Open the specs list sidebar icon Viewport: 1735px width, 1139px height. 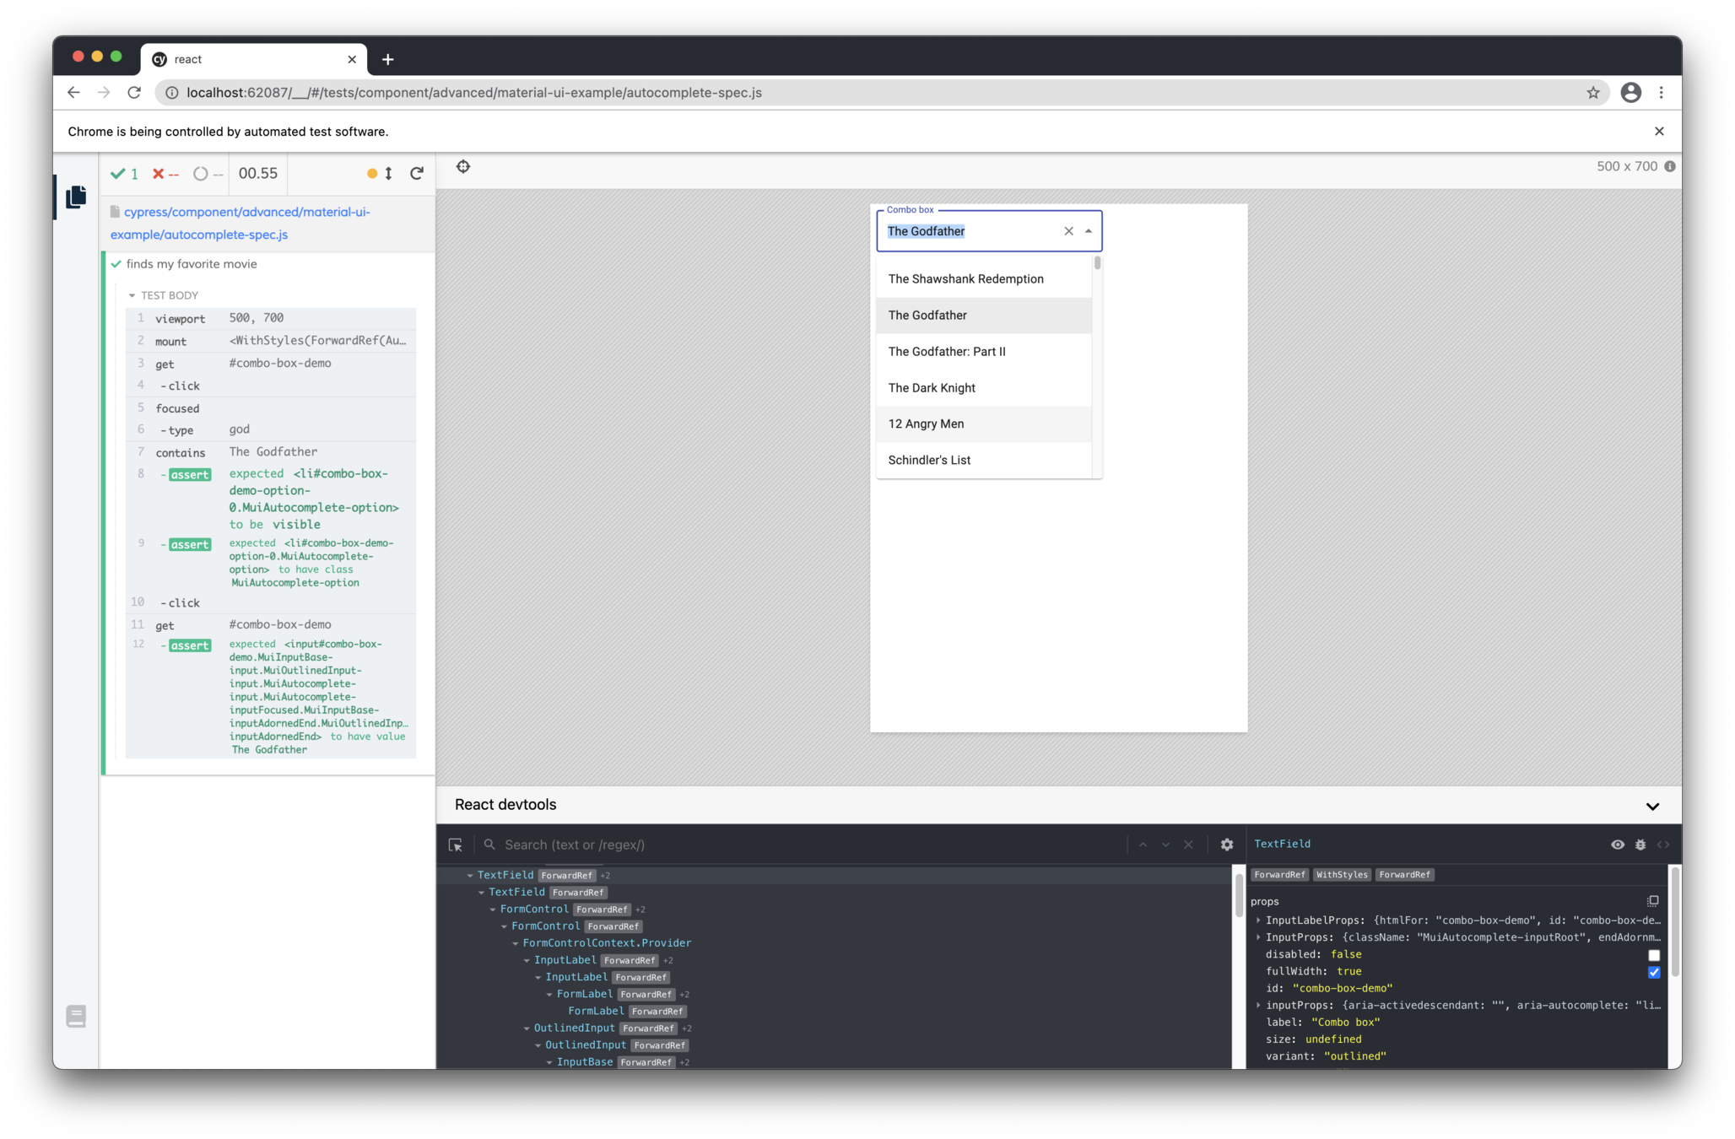coord(76,197)
